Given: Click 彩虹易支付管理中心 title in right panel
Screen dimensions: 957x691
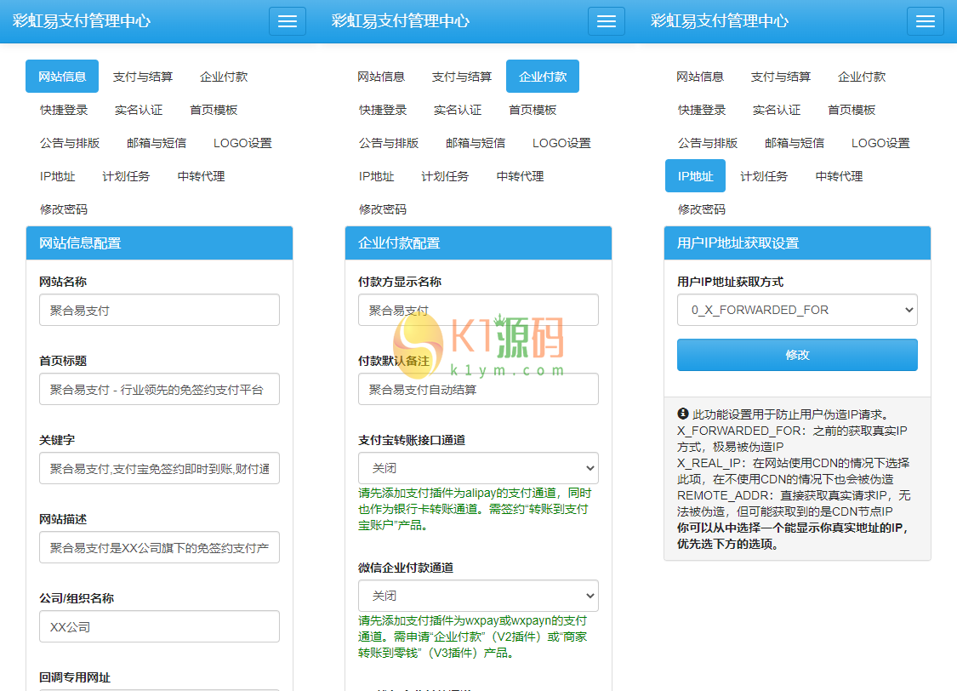Looking at the screenshot, I should pyautogui.click(x=720, y=21).
